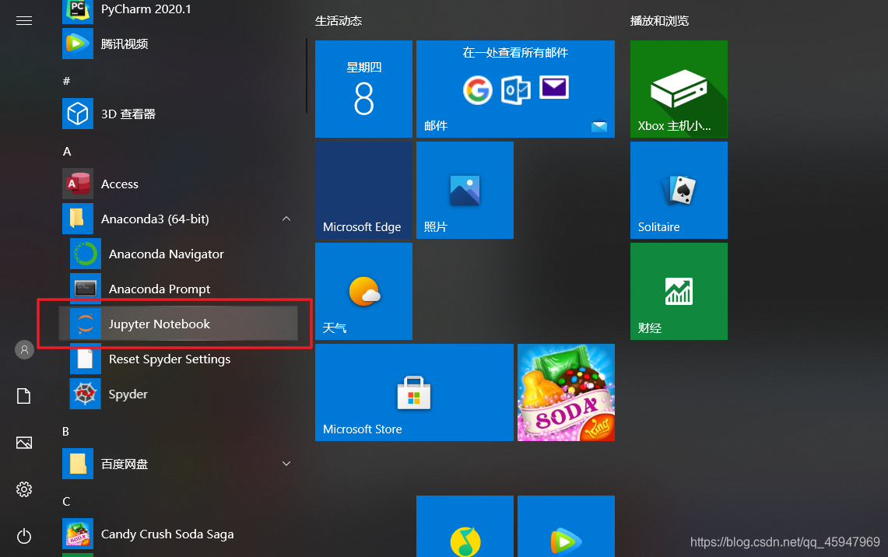Image resolution: width=888 pixels, height=557 pixels.
Task: Open the Documents sidebar icon
Action: [24, 396]
